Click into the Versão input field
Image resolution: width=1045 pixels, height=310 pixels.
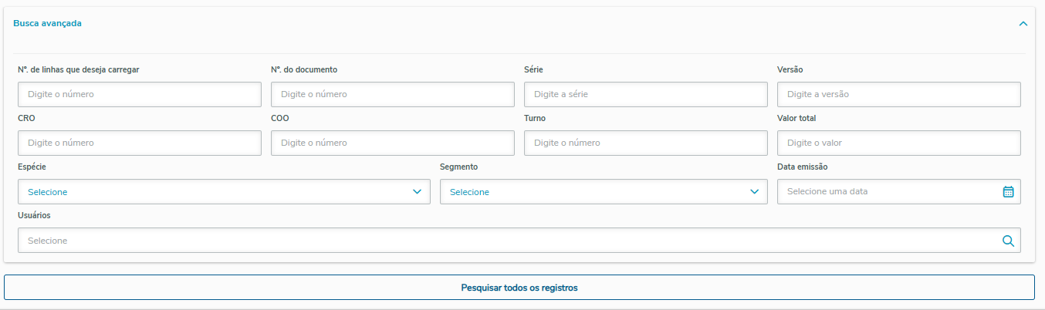pyautogui.click(x=899, y=94)
